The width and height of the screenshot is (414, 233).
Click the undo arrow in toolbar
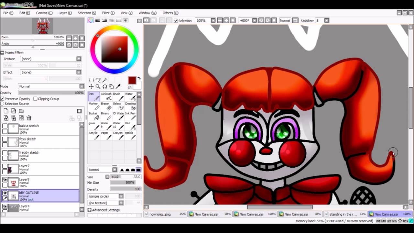pos(146,20)
